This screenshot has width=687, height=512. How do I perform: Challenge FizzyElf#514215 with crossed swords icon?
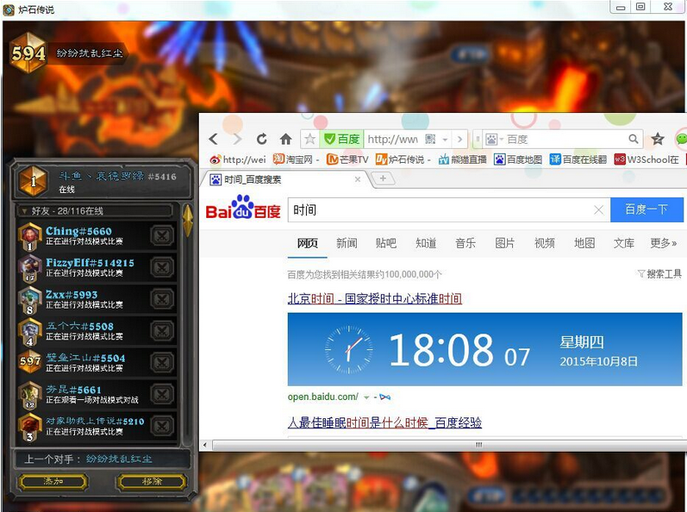point(162,267)
